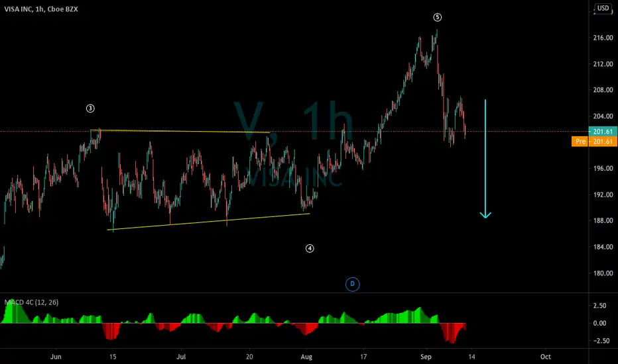The height and width of the screenshot is (364, 618).
Task: Click the 212.00 price axis label
Action: [603, 64]
